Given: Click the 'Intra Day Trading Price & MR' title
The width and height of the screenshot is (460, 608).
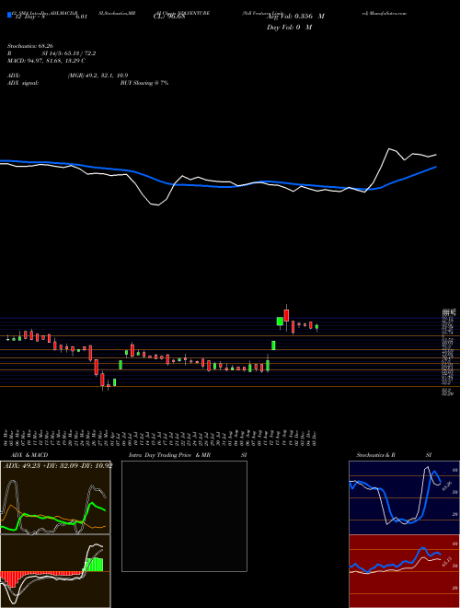Looking at the screenshot, I should click(169, 455).
